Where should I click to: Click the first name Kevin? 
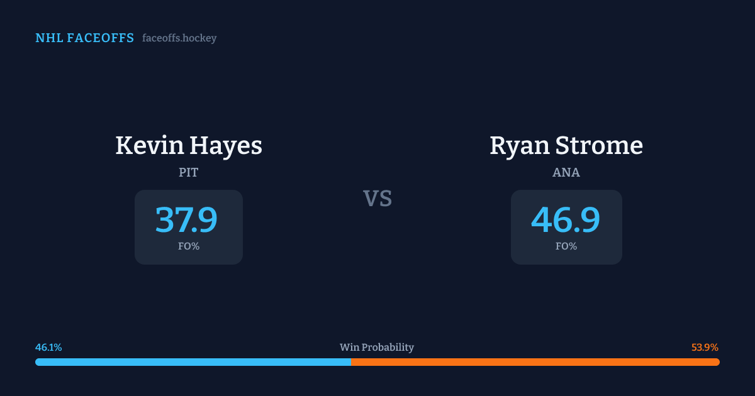coord(147,146)
